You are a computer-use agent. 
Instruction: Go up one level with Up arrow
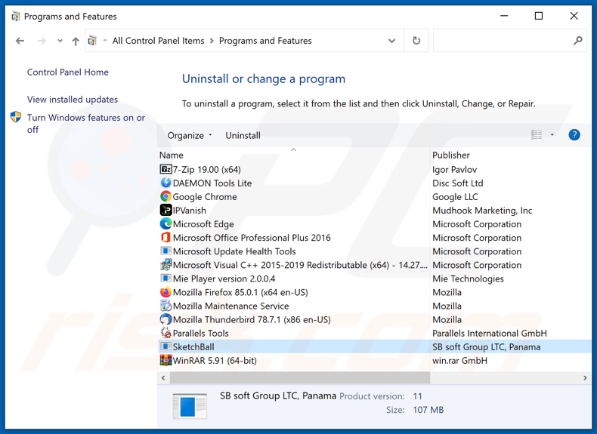[76, 41]
